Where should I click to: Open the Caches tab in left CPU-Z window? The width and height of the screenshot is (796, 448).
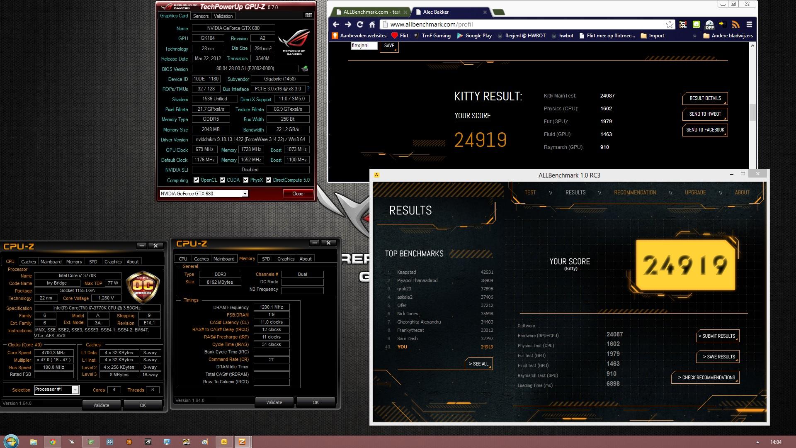pos(29,262)
